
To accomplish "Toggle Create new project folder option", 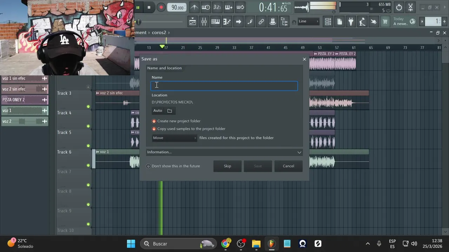I will click(176, 121).
